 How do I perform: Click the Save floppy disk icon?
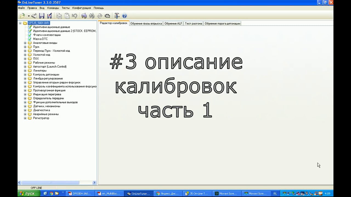pos(42,16)
